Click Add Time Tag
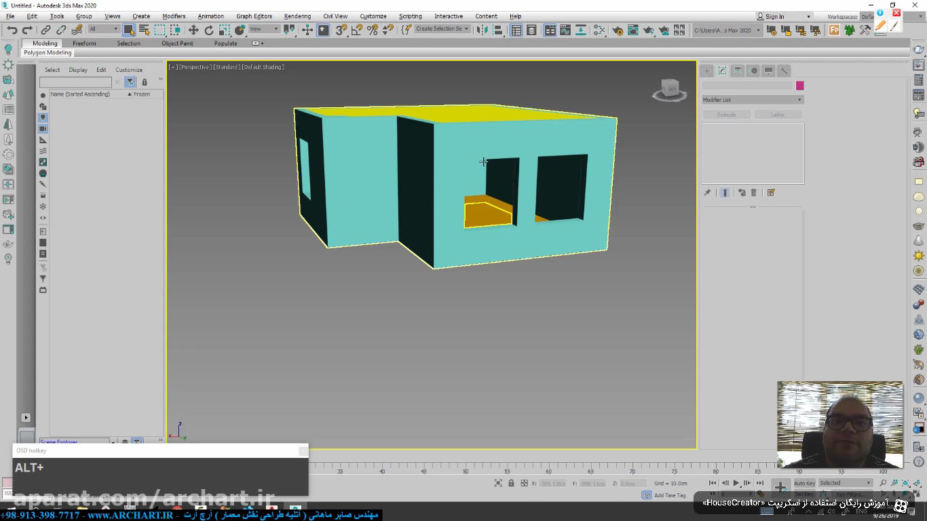Viewport: 927px width, 521px height. tap(670, 495)
